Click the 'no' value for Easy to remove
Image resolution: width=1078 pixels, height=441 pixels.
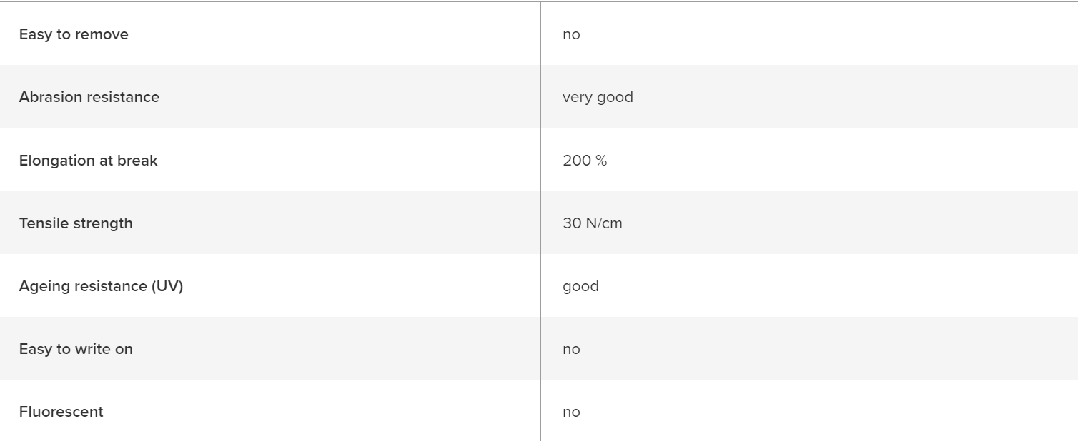[571, 34]
